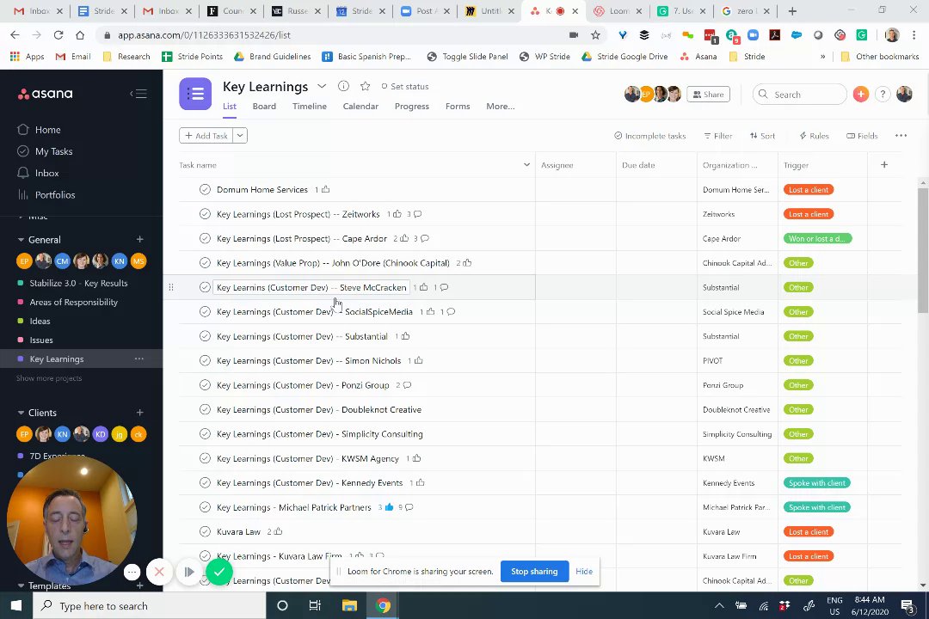929x619 pixels.
Task: Click the Share button
Action: point(709,95)
